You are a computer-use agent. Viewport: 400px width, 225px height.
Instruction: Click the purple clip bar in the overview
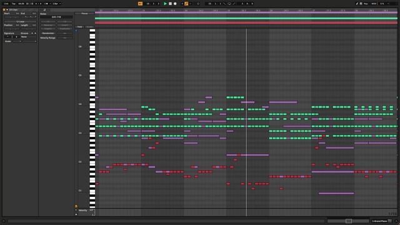coord(246,12)
